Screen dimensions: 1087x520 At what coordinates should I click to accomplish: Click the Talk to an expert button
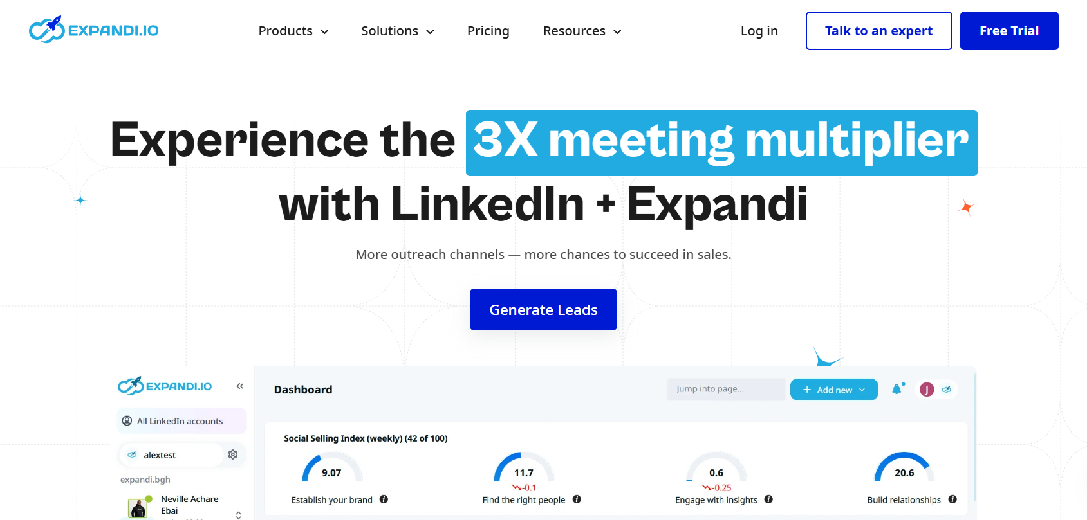[878, 31]
